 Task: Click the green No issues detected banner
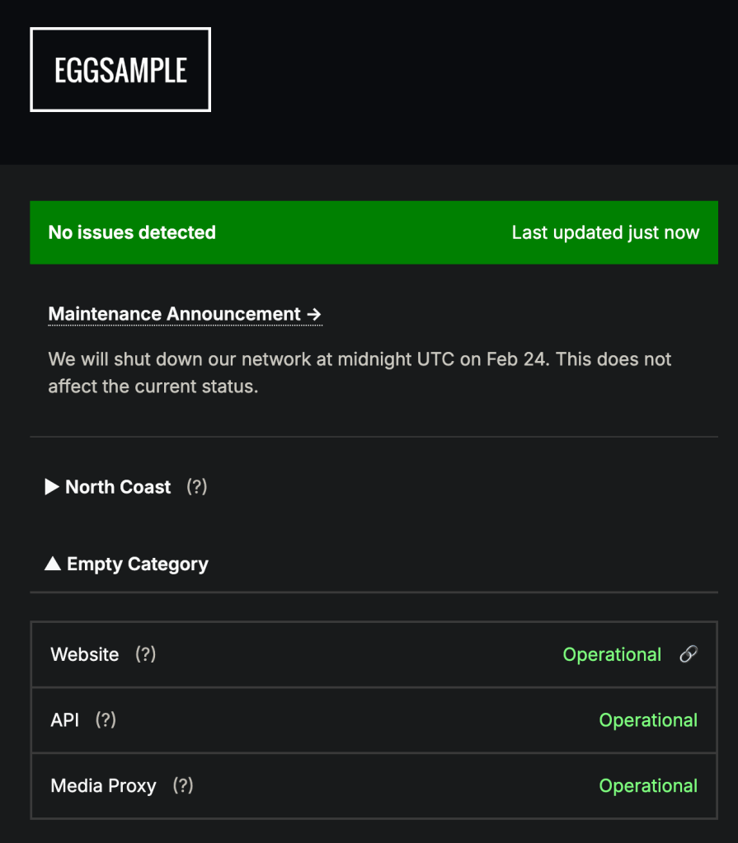point(374,232)
